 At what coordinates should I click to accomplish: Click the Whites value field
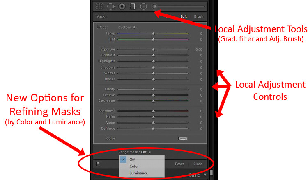pyautogui.click(x=201, y=73)
